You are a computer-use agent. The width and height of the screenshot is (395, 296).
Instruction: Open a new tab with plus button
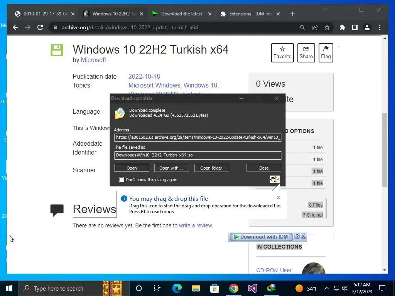coord(292,14)
